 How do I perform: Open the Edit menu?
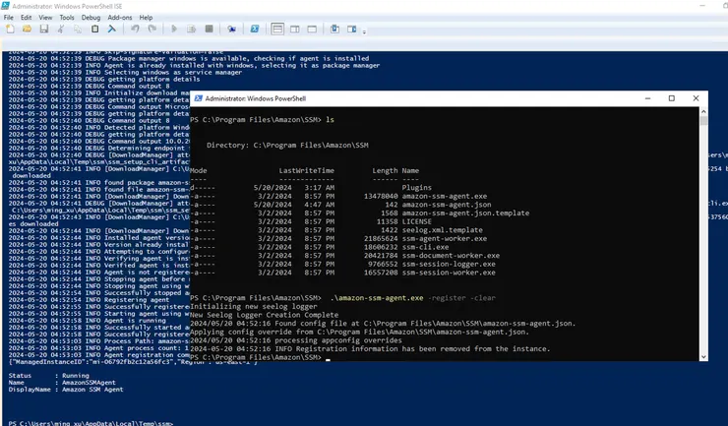(x=26, y=17)
